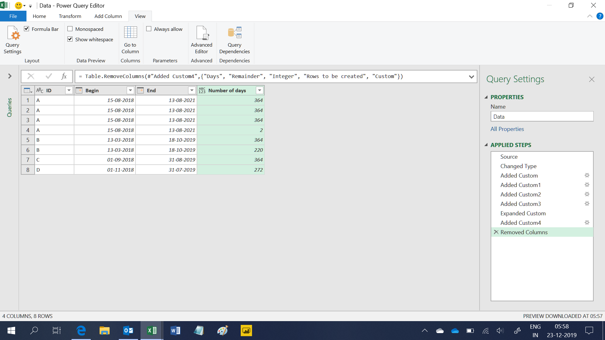Switch to the Transform tab
The height and width of the screenshot is (340, 605).
click(70, 16)
